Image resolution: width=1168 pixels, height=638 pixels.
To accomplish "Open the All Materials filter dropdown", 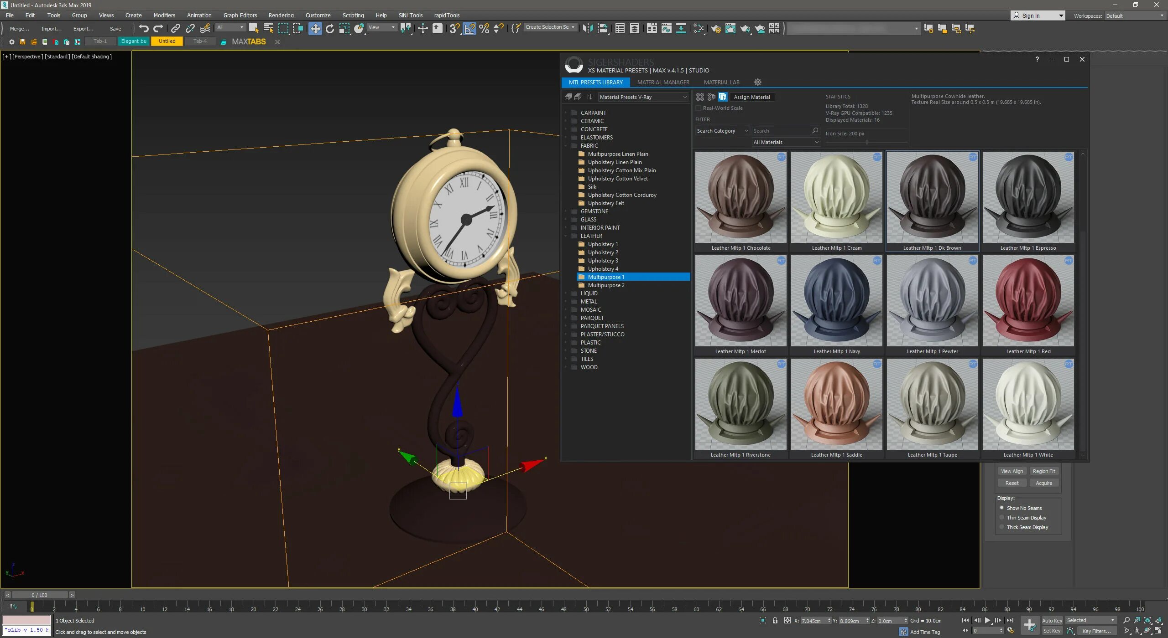I will [786, 142].
